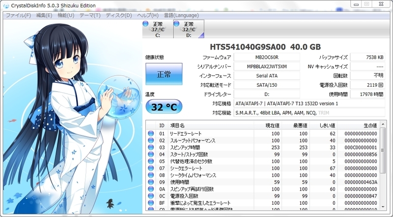393x217 pixels.
Task: Click status orb for 衝撃によって発生したエラーレート row
Action: 151,203
